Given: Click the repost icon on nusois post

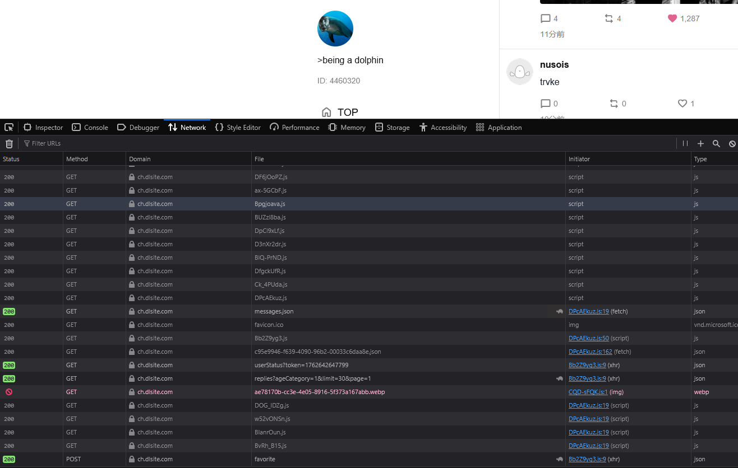Looking at the screenshot, I should pyautogui.click(x=614, y=104).
